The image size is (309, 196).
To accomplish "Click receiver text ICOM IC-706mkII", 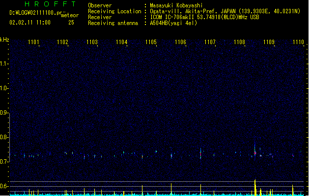I will click(172, 17).
